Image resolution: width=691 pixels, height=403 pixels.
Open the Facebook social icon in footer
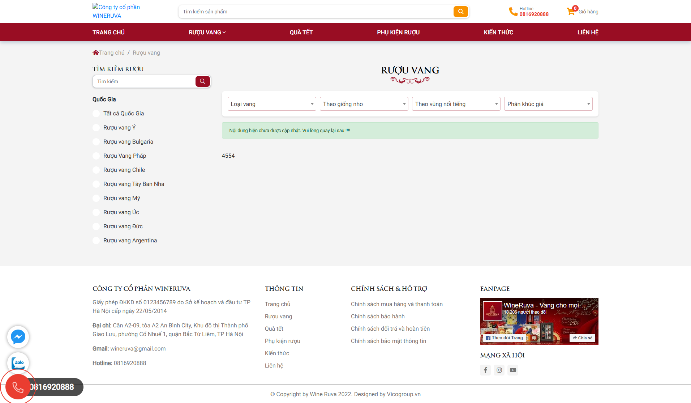pos(485,370)
